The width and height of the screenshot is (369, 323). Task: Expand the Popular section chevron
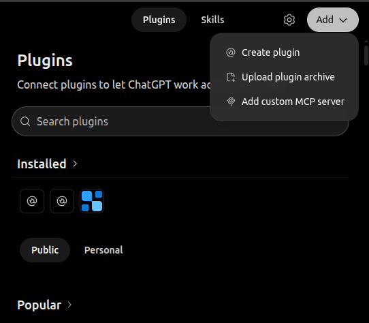coord(69,305)
